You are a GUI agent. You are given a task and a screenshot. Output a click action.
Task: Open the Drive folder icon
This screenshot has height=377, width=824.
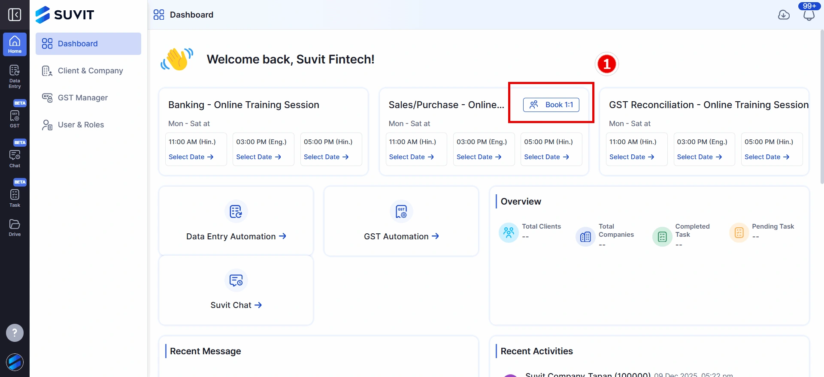(x=15, y=228)
